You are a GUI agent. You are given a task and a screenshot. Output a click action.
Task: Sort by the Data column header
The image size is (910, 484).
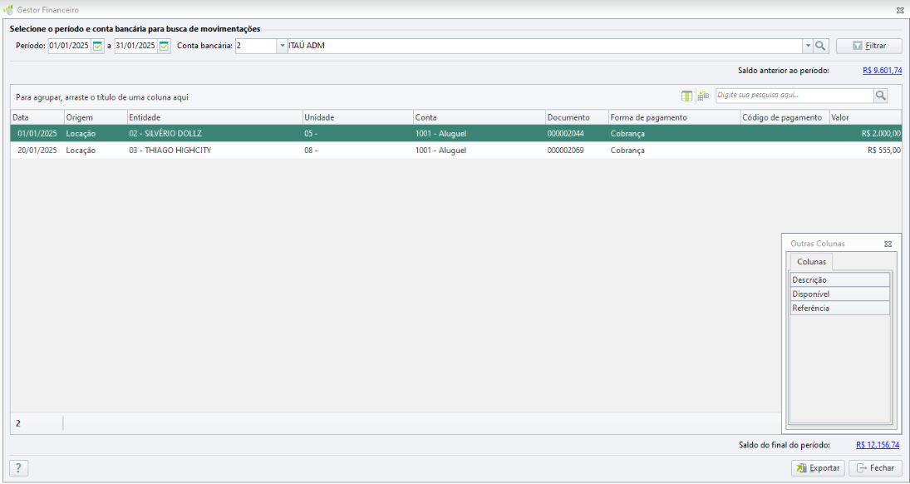click(x=37, y=117)
